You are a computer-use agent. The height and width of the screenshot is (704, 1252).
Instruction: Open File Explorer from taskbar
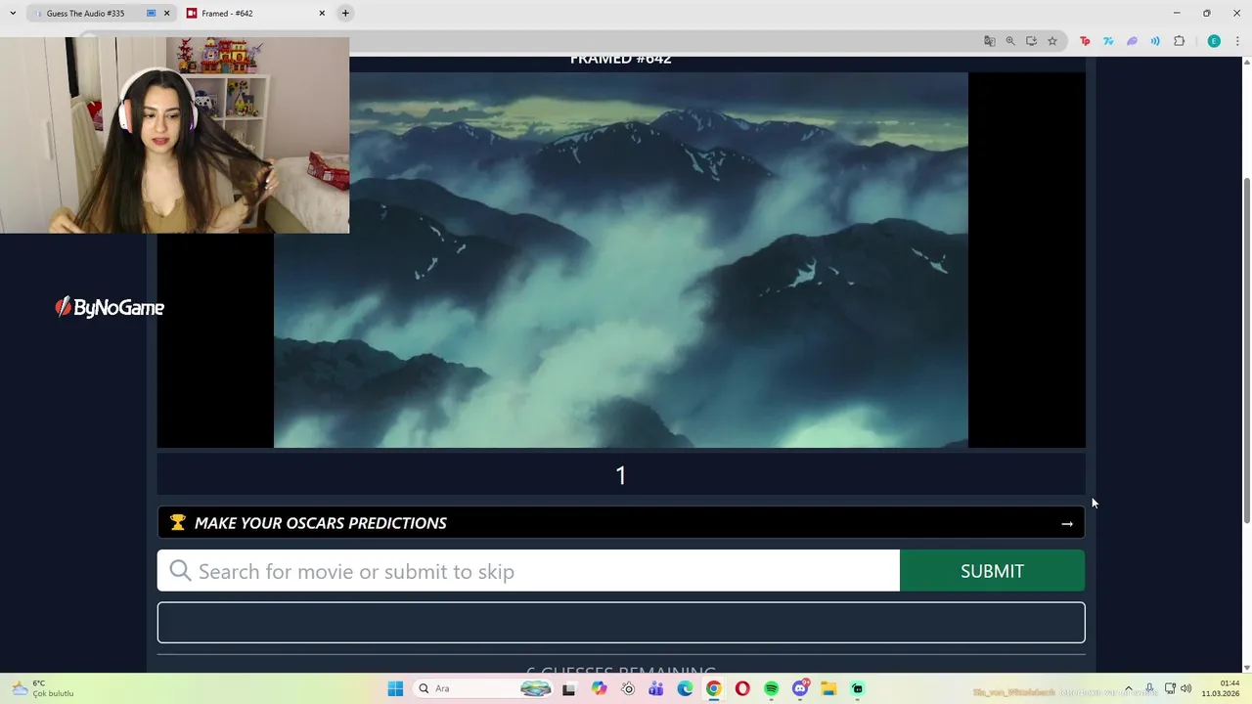point(828,688)
